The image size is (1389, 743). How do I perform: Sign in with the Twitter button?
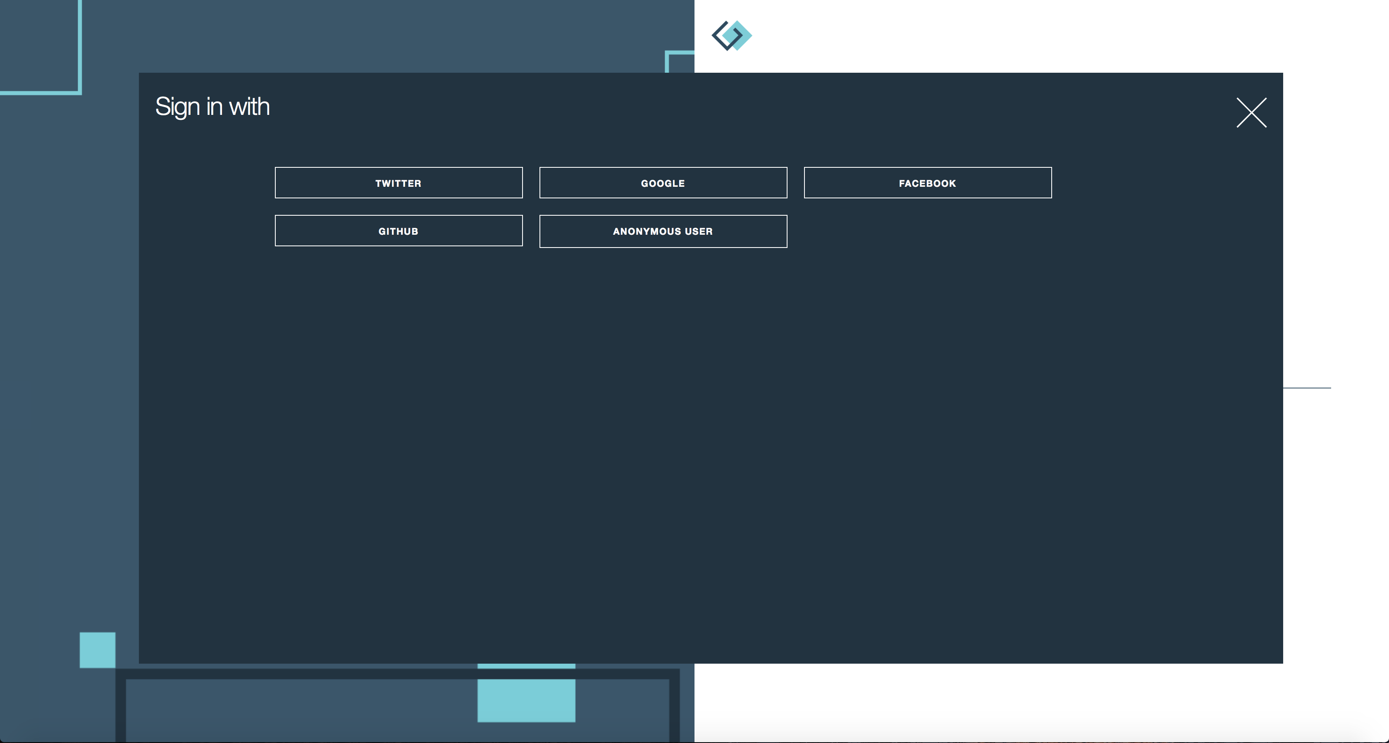399,183
